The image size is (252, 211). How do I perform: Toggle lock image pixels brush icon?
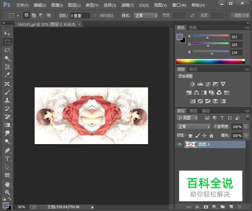[x=197, y=136]
